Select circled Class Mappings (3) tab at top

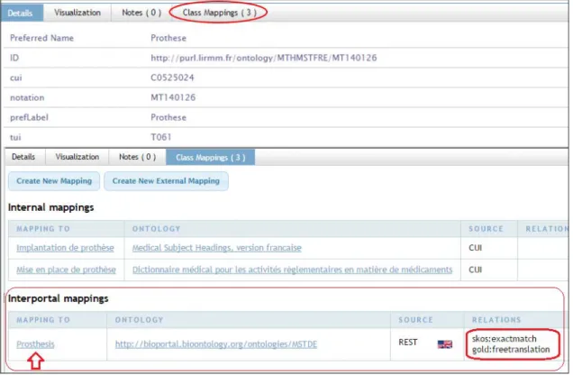point(219,13)
